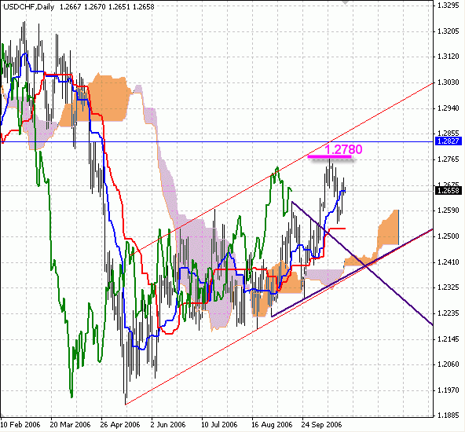Click the 1.2940 price axis label
This screenshot has width=465, height=432.
pos(448,108)
